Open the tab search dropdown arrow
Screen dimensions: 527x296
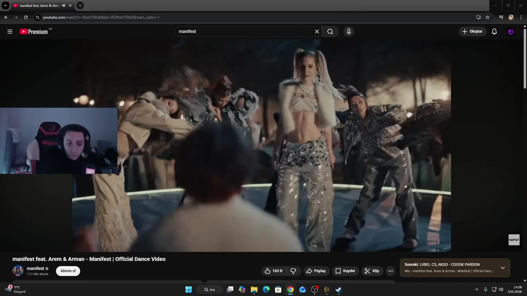pos(6,6)
